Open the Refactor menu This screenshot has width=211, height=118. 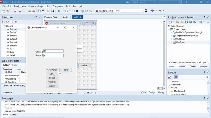(x=32, y=6)
